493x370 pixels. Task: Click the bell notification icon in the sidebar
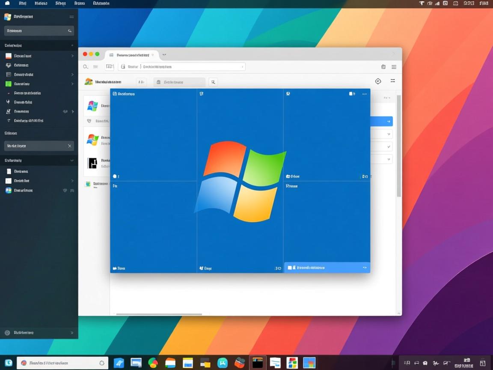coord(8,102)
